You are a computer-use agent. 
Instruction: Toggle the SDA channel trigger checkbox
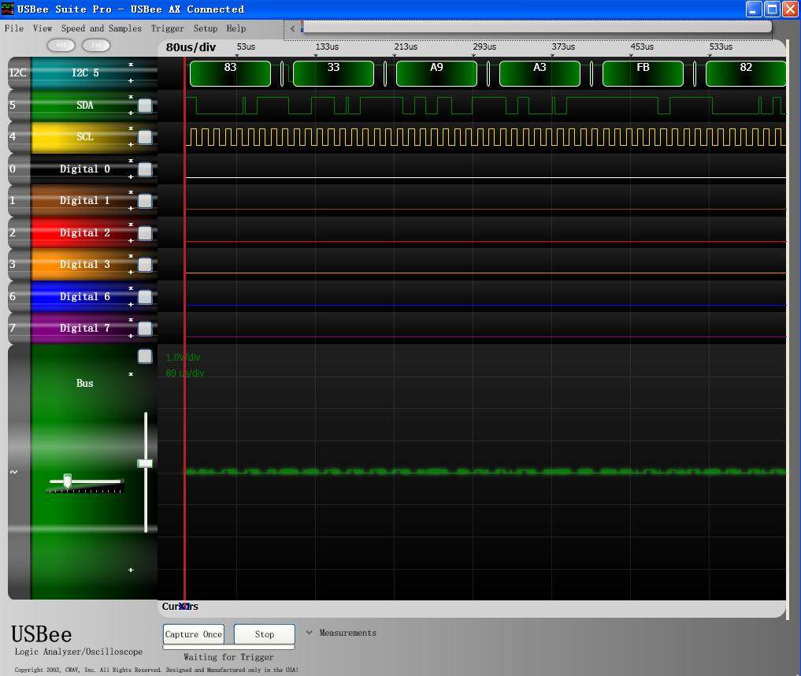145,105
